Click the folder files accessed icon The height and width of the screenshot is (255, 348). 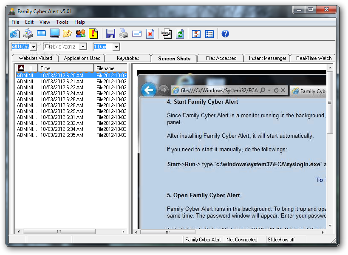point(68,34)
